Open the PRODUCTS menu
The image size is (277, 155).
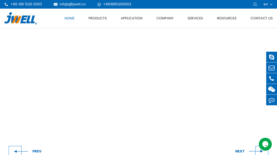(98, 18)
